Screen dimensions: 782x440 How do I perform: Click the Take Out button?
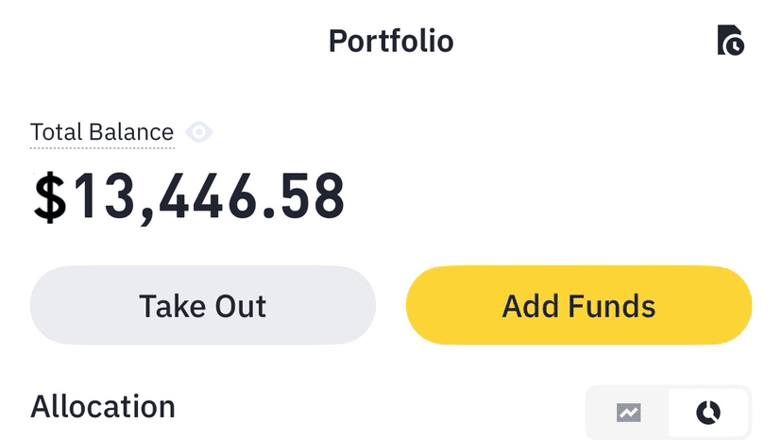[203, 306]
